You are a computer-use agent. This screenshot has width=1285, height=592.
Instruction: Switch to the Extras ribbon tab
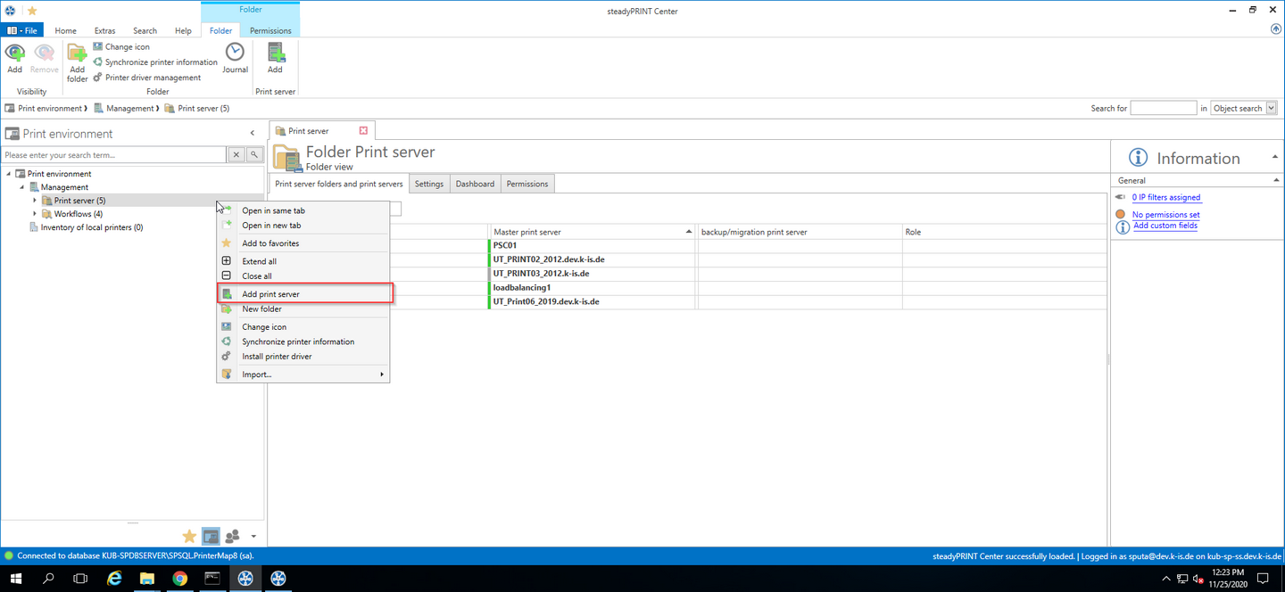[104, 30]
